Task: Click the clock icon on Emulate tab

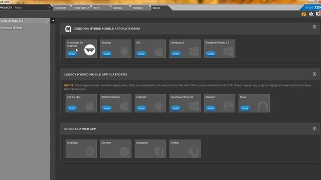Action: click(88, 7)
